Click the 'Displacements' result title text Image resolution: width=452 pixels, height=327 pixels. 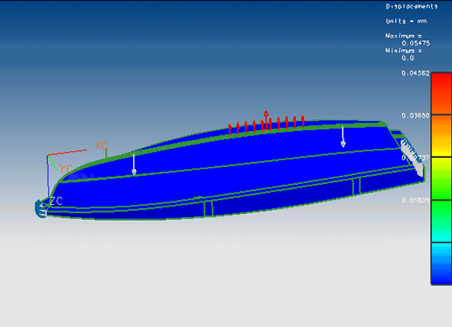(x=412, y=6)
